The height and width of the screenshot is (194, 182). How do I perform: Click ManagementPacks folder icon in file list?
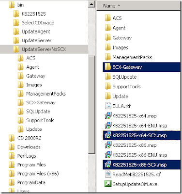[108, 57]
